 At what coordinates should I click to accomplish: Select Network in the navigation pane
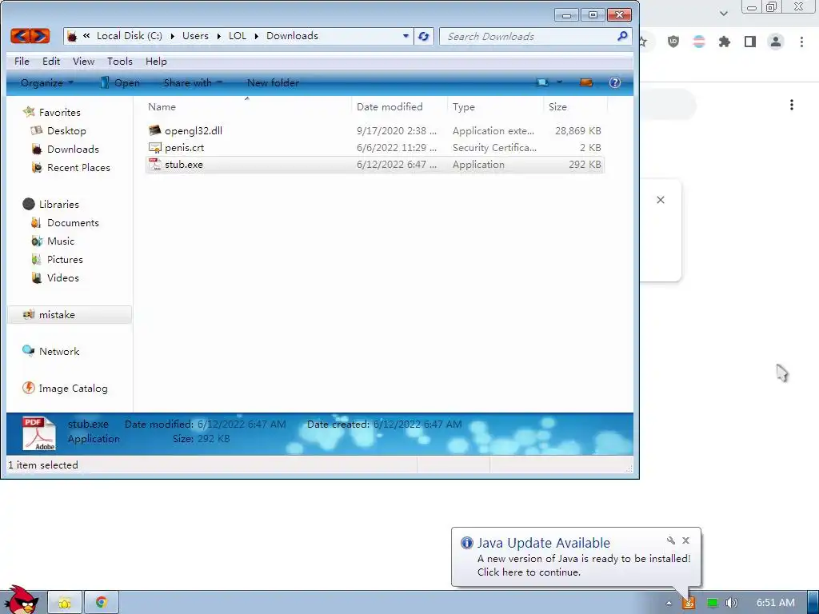[59, 352]
